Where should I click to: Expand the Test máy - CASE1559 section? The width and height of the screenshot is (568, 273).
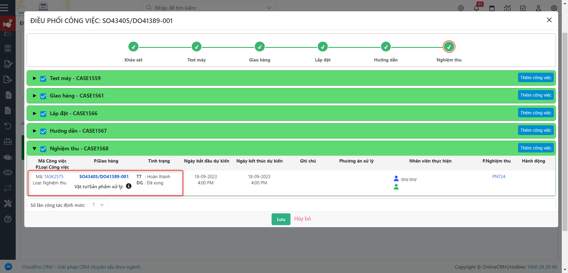[x=35, y=78]
